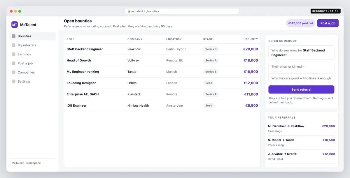Click the Bounties sidebar icon
The width and height of the screenshot is (350, 178).
(x=13, y=36)
